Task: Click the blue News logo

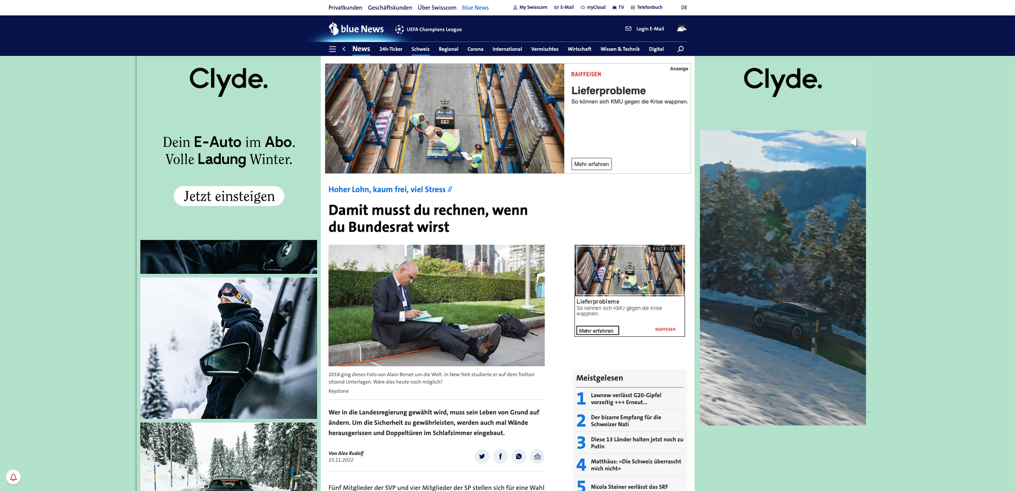Action: [356, 29]
